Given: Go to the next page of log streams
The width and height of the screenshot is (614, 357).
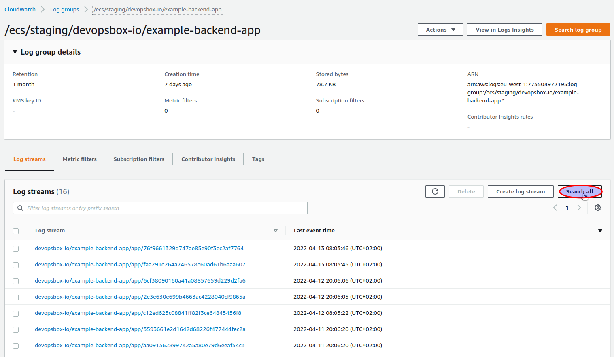Looking at the screenshot, I should pos(579,208).
